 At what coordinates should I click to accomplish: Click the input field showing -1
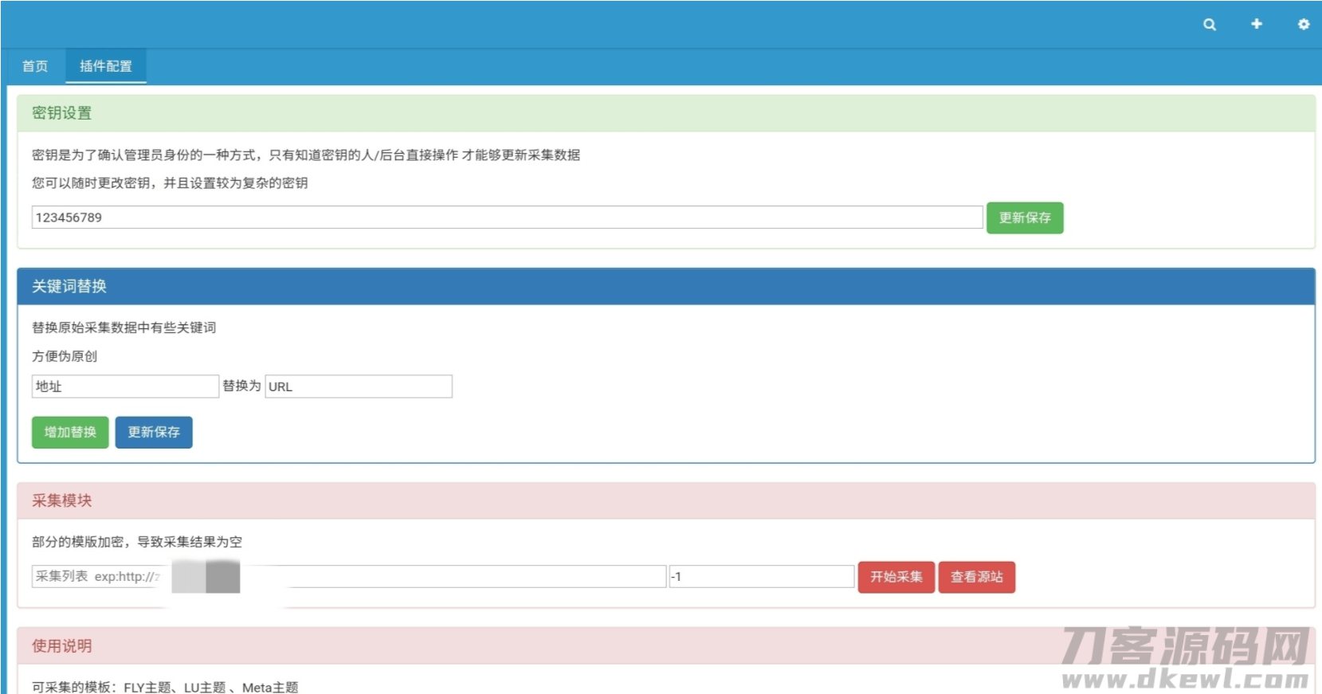761,577
